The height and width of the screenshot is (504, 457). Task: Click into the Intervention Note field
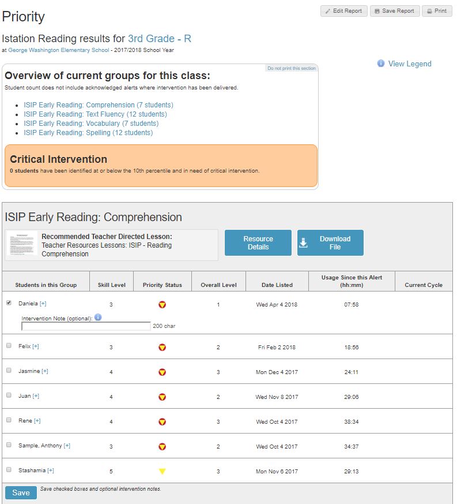tap(86, 326)
